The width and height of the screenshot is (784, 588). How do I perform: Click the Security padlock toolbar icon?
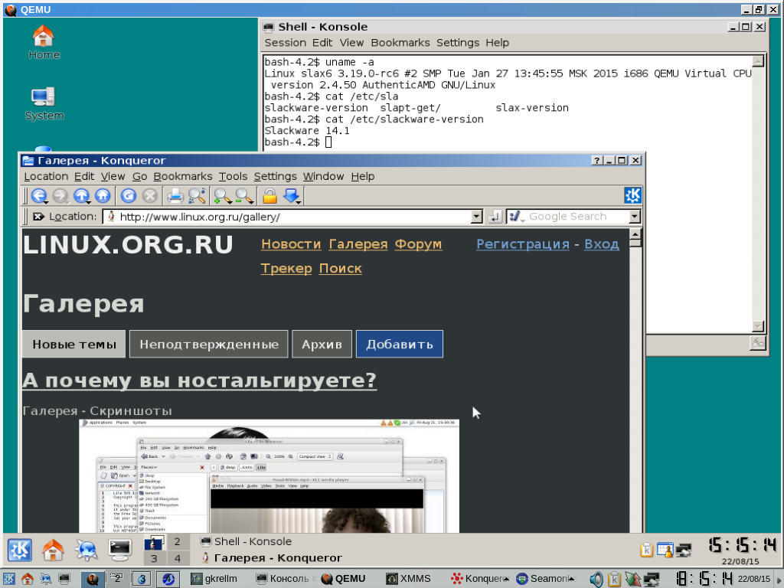[x=269, y=196]
